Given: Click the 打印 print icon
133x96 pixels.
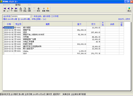Looking at the screenshot, I should coord(21,10).
